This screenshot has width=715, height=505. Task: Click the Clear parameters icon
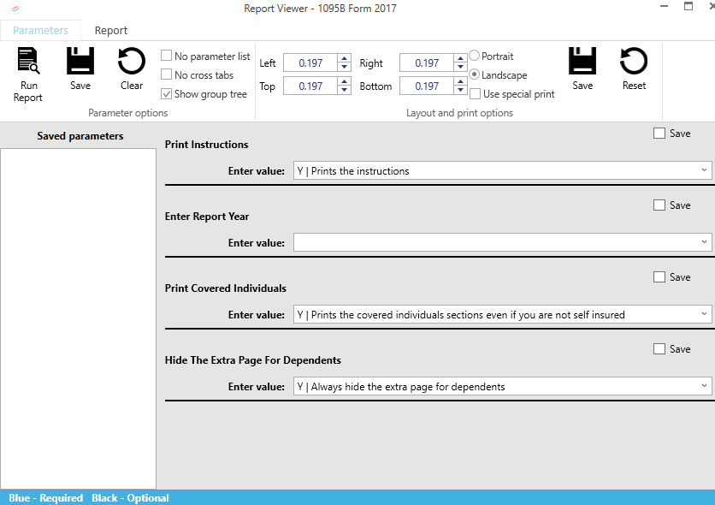pyautogui.click(x=132, y=61)
